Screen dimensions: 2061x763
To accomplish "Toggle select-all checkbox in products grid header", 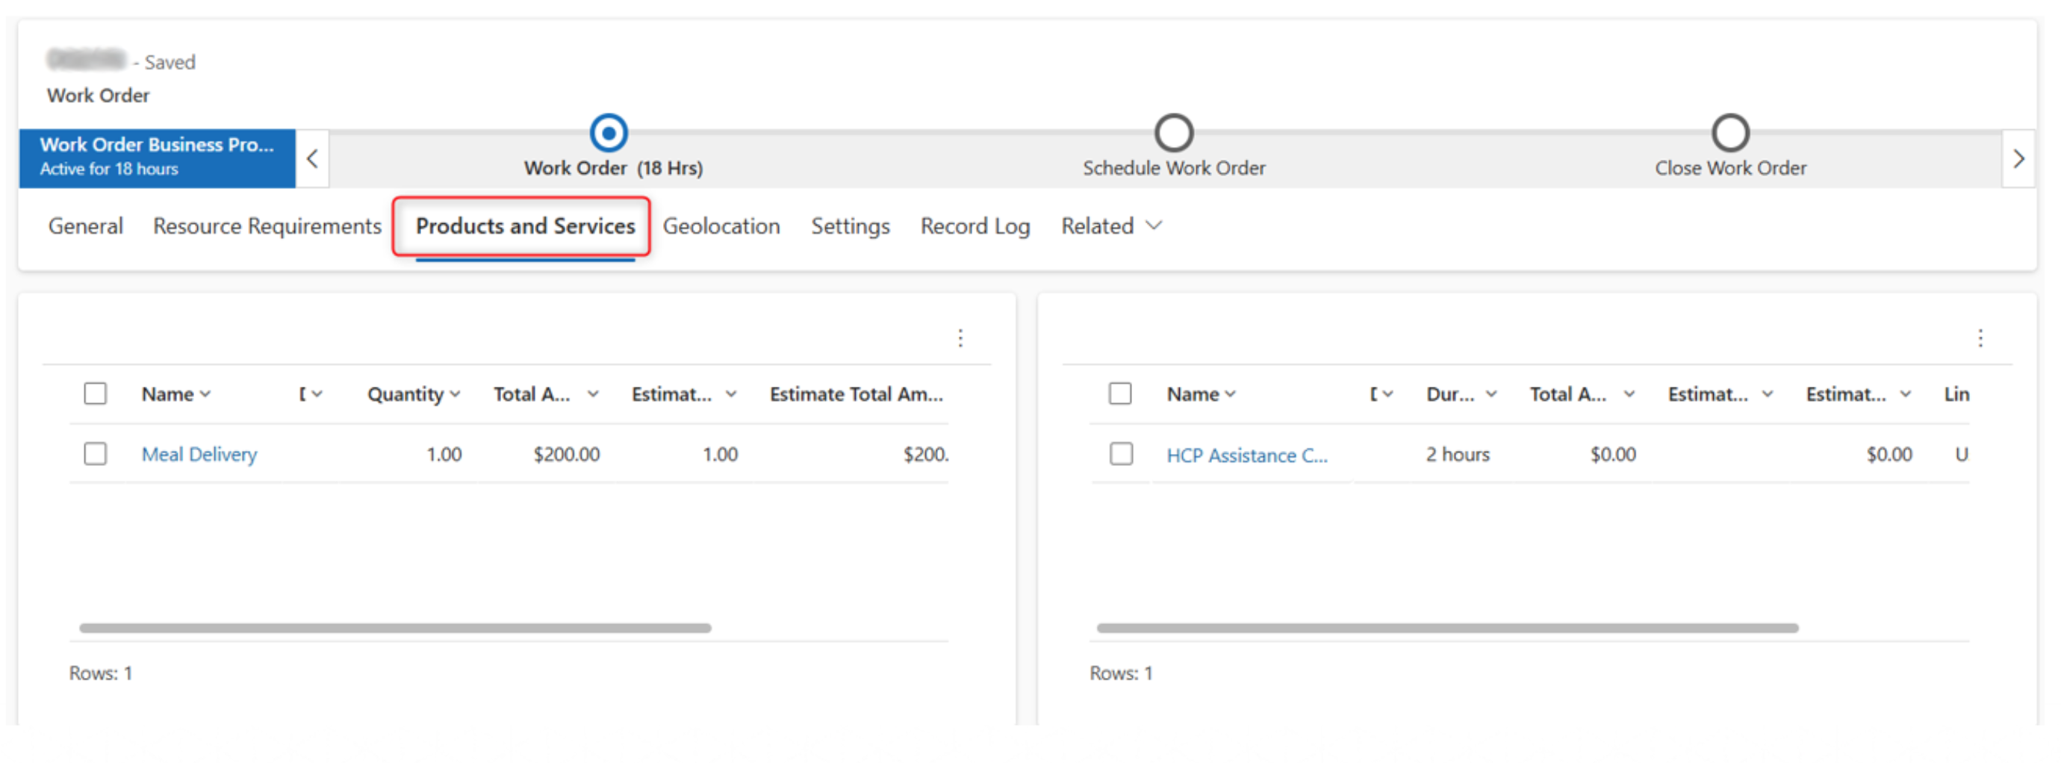I will [x=96, y=393].
